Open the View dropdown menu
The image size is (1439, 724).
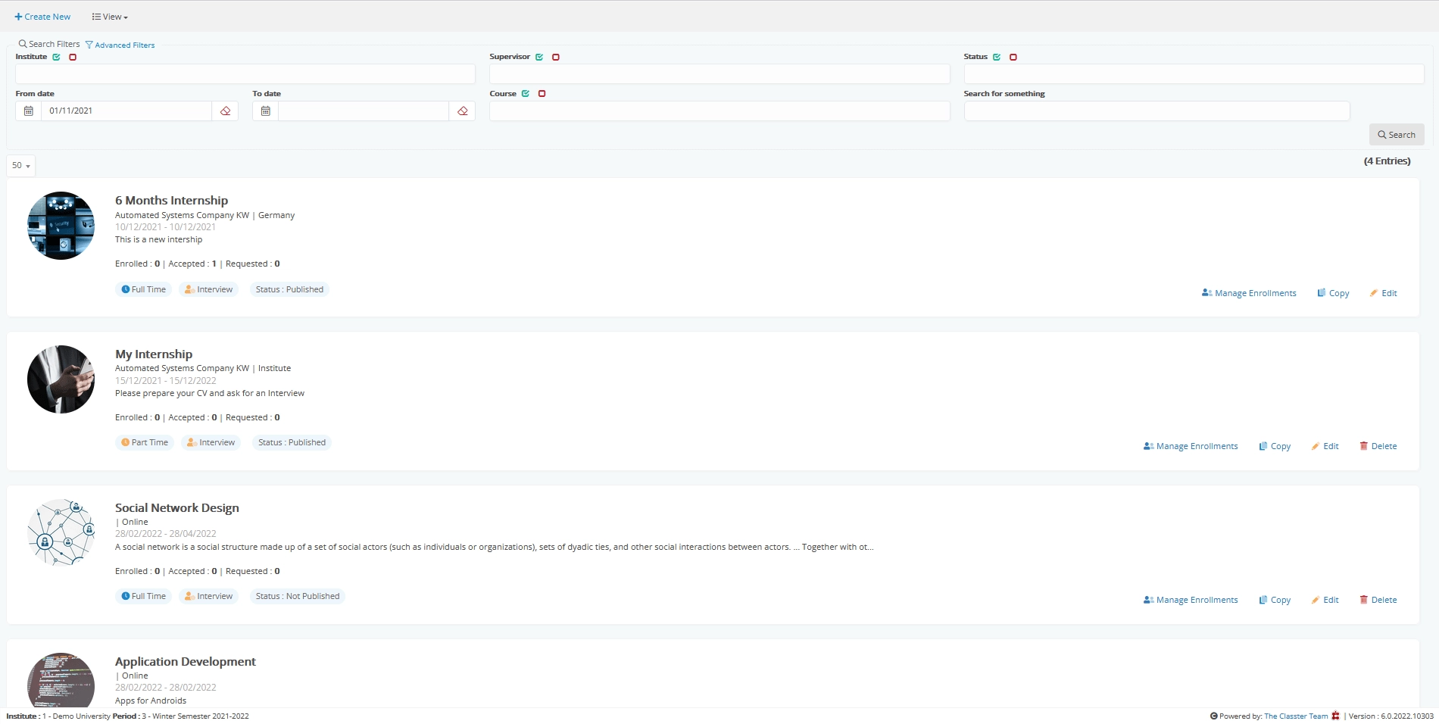pyautogui.click(x=110, y=17)
